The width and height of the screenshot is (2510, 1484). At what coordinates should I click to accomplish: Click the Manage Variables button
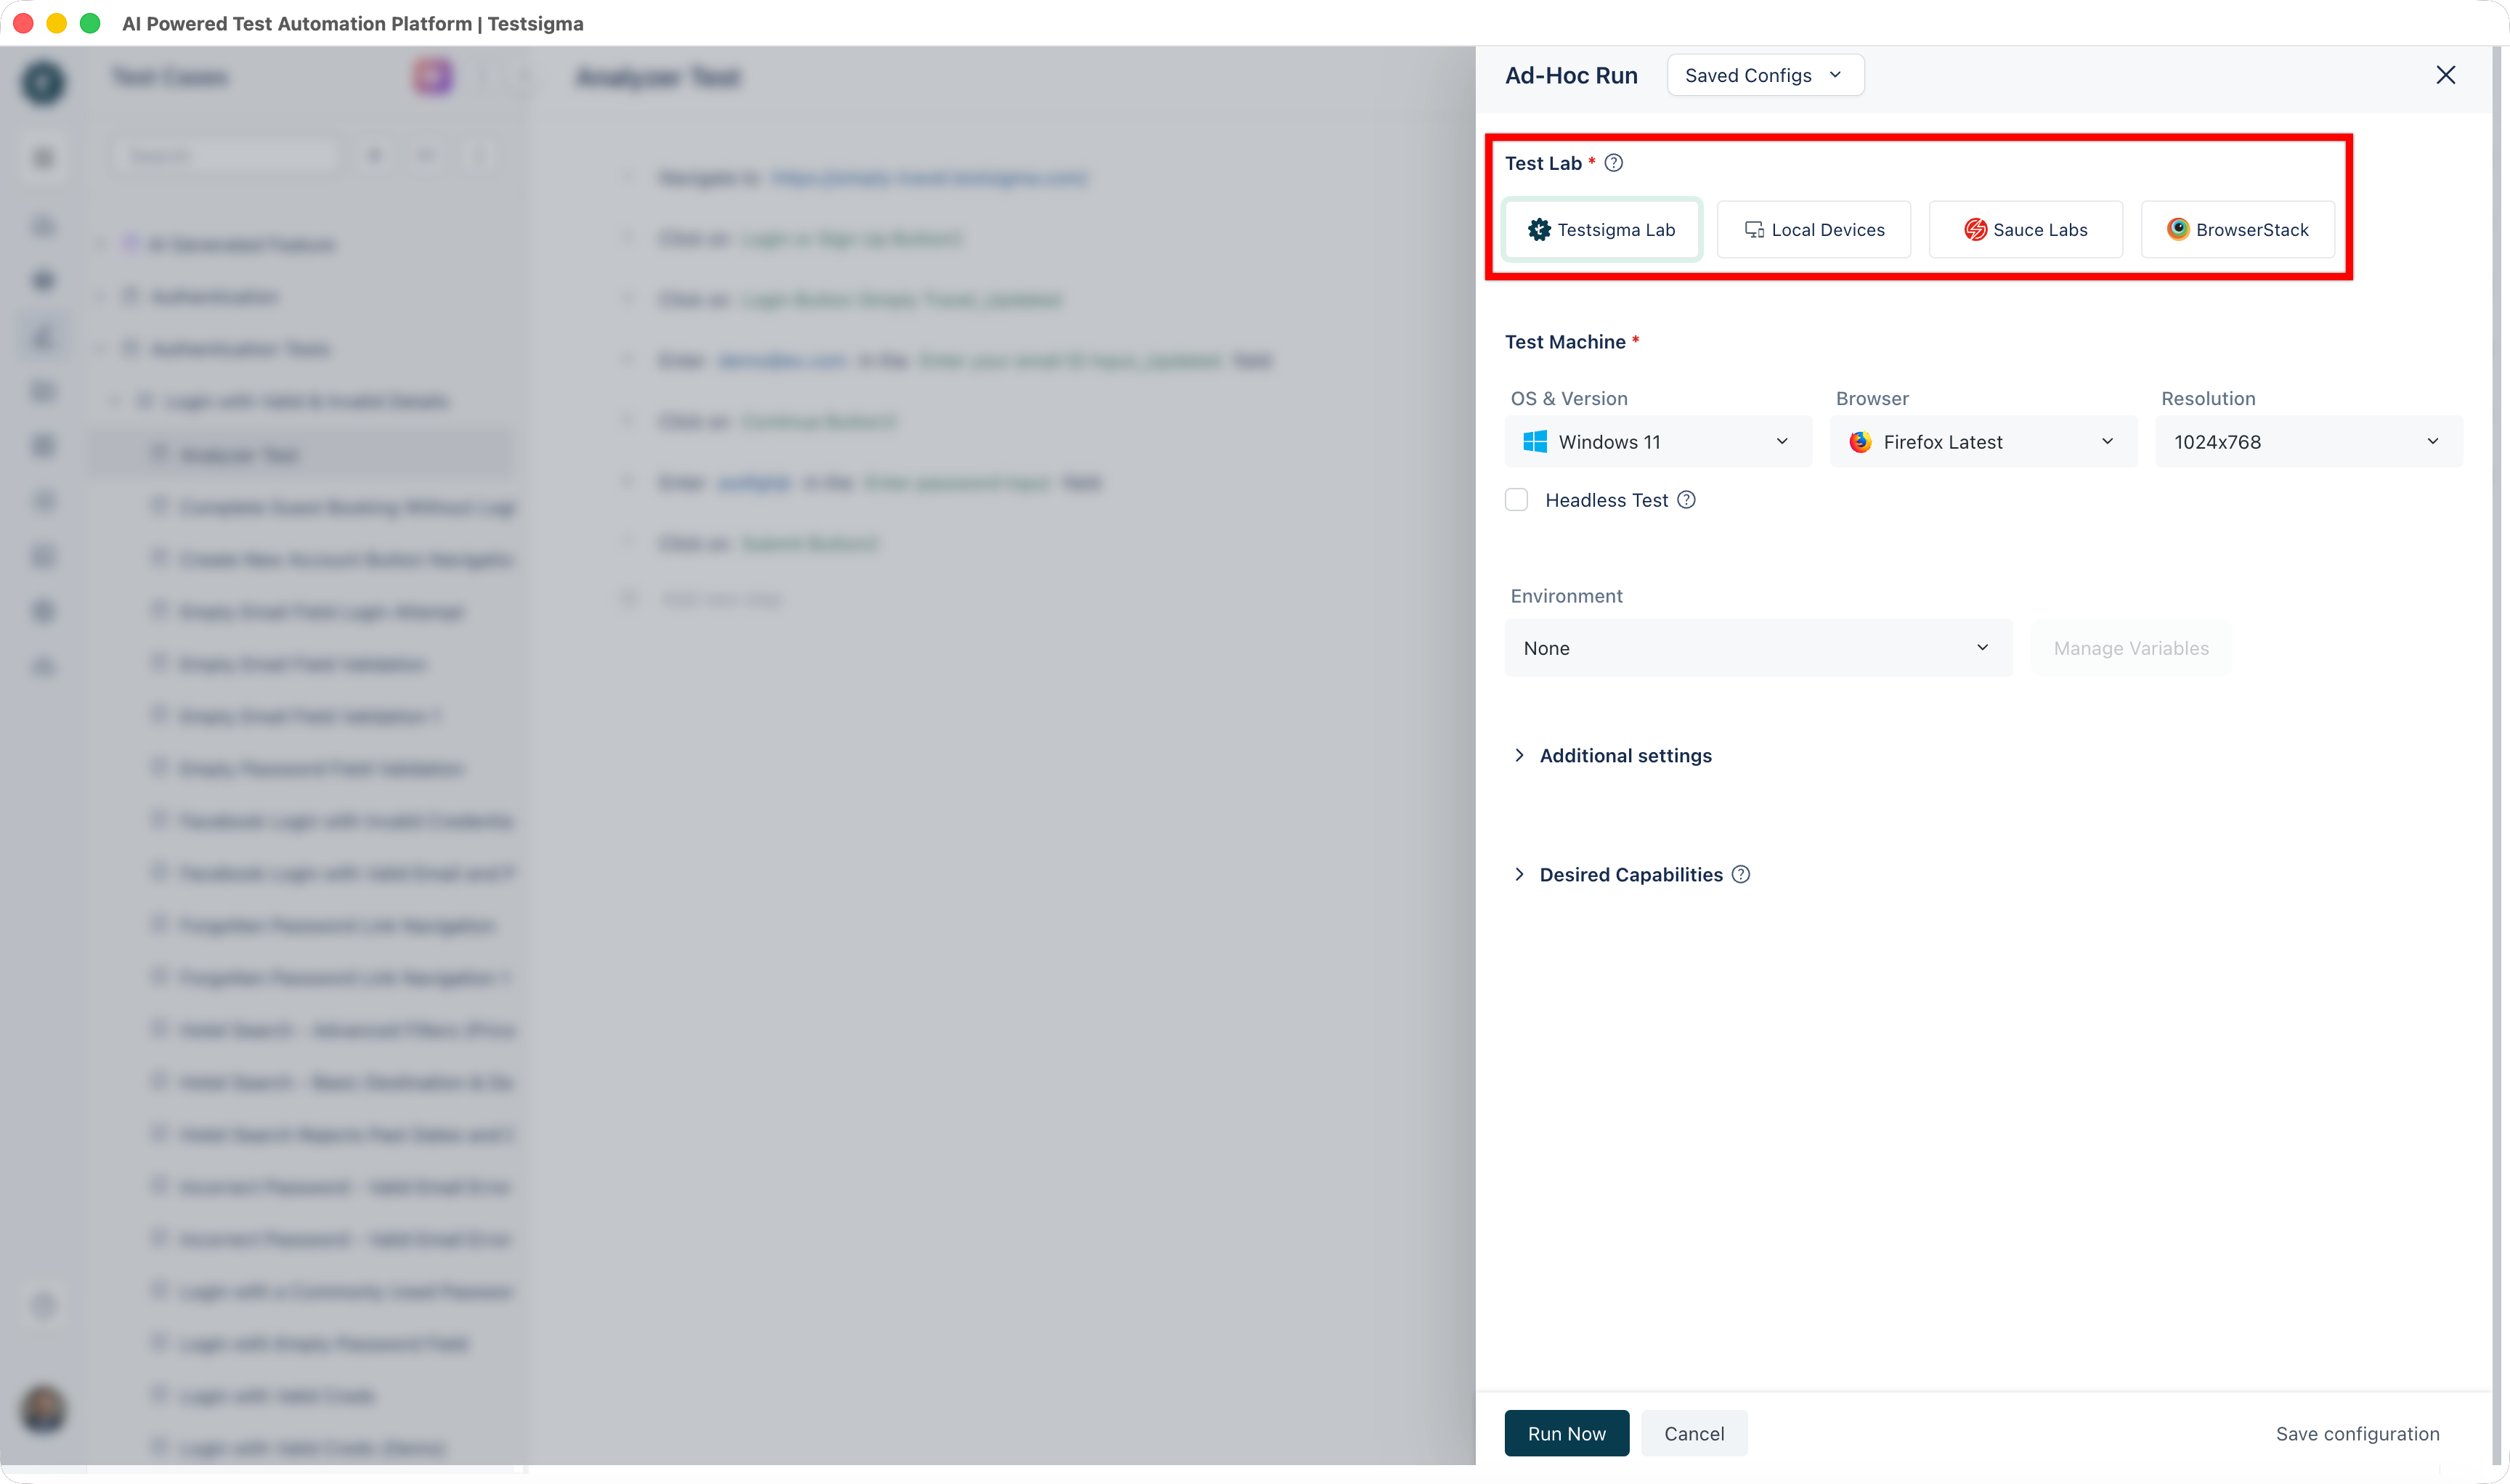point(2131,648)
